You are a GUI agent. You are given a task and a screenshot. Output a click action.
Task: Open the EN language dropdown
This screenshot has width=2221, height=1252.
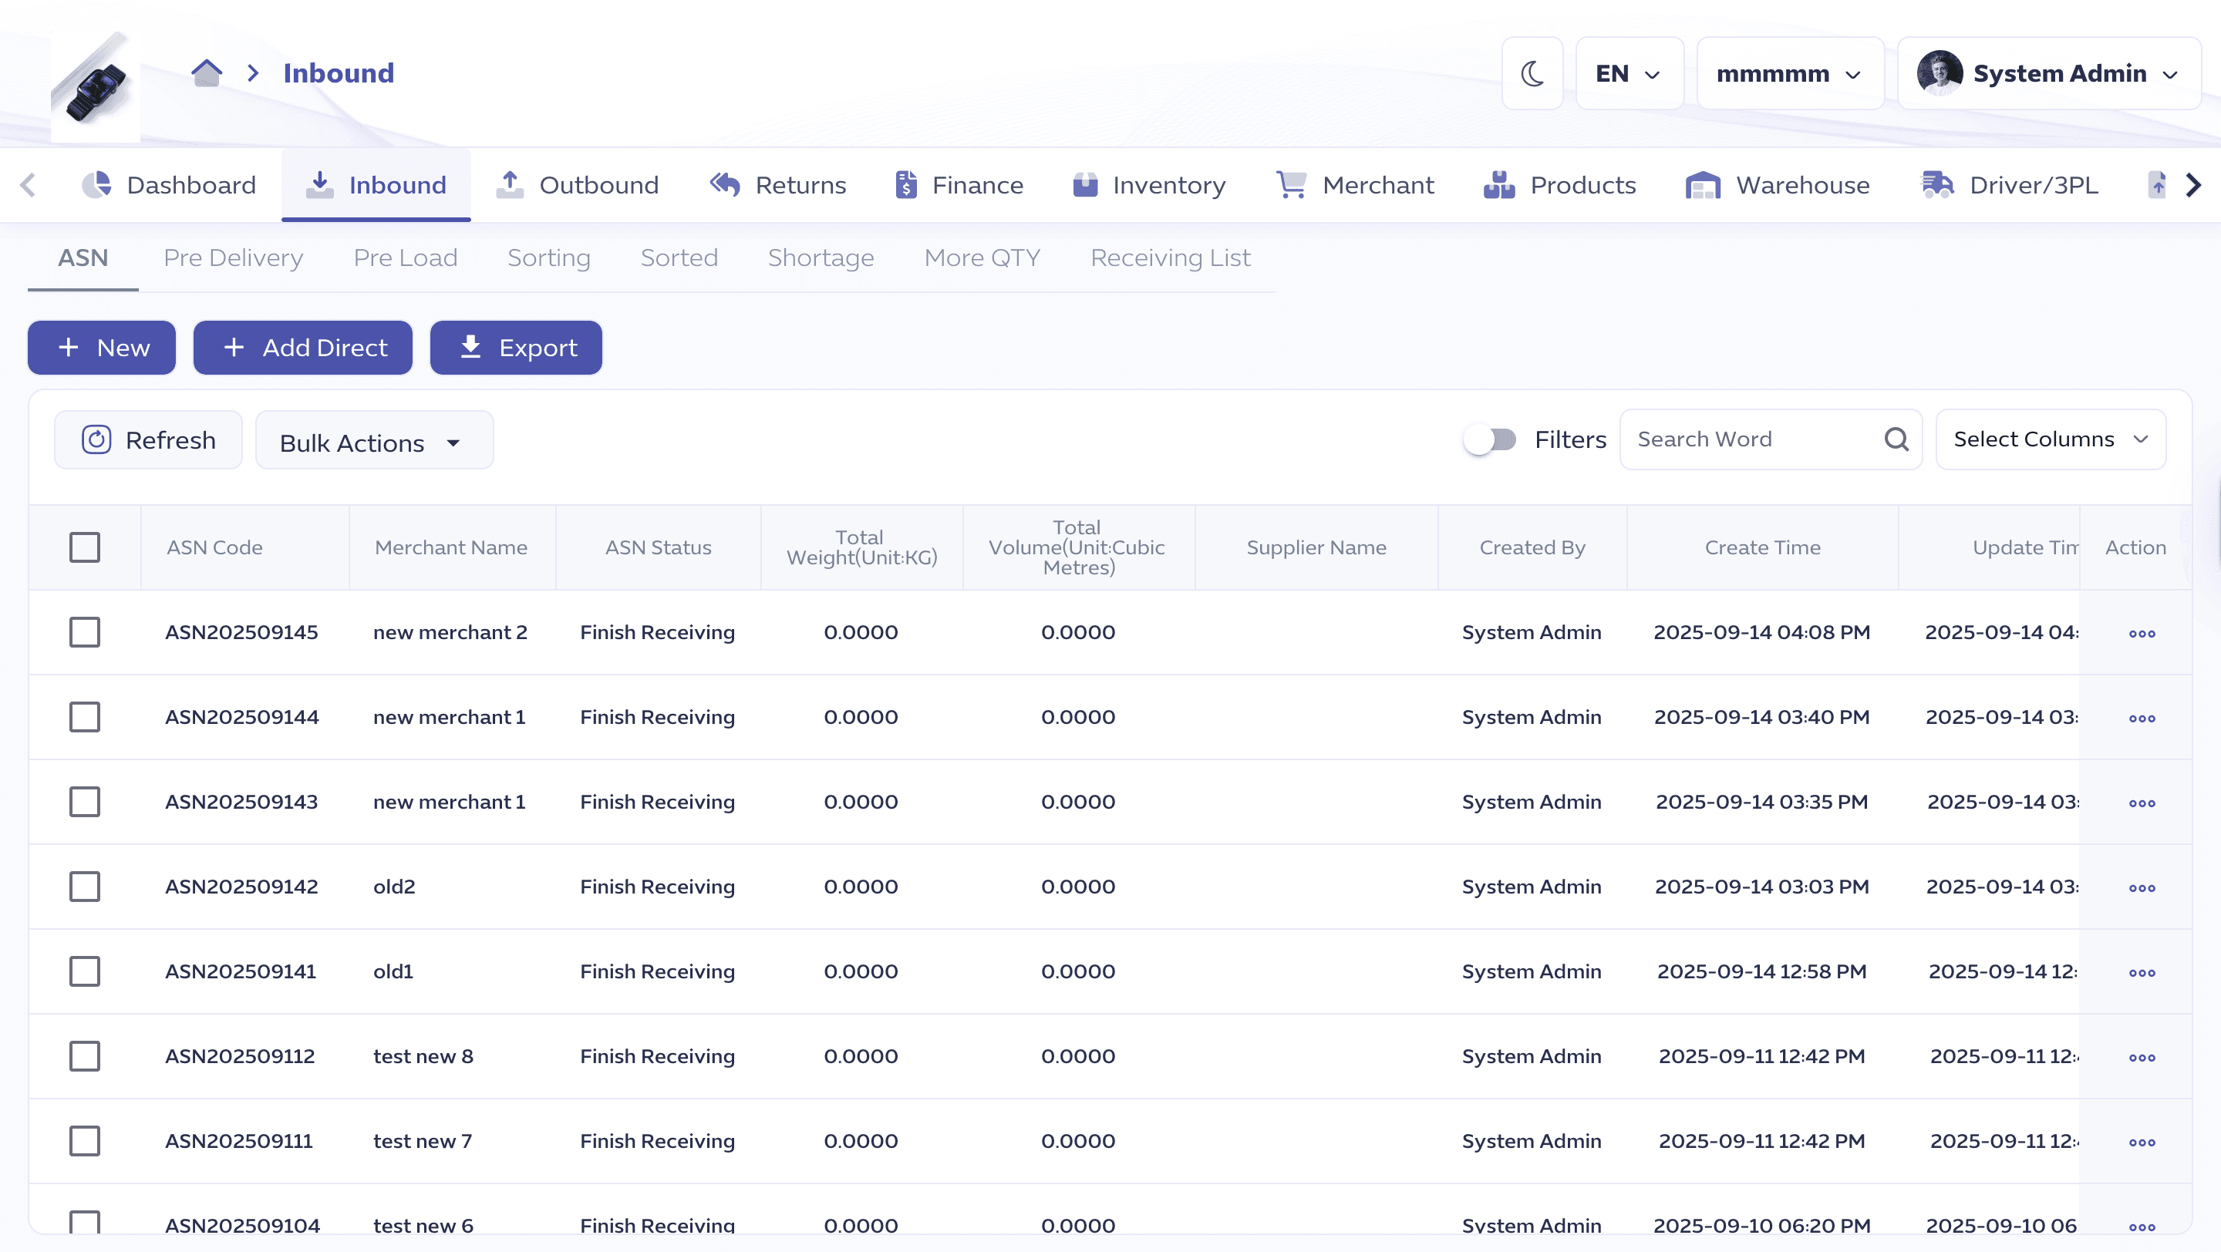pyautogui.click(x=1628, y=73)
